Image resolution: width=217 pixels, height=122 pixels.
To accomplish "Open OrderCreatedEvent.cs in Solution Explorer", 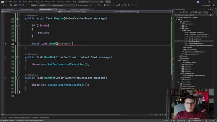I will 195,39.
